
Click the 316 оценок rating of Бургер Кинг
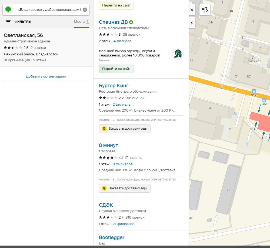pyautogui.click(x=135, y=98)
